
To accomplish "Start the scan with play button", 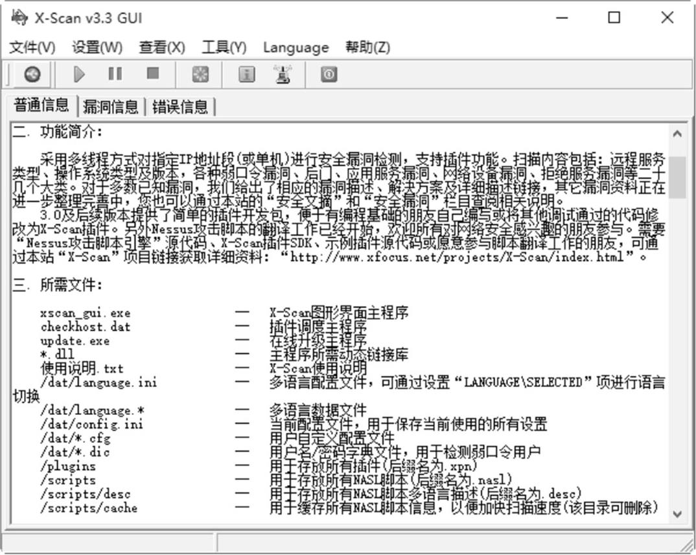I will pyautogui.click(x=79, y=75).
